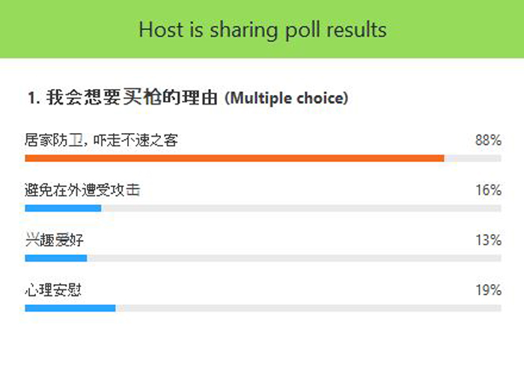524x376 pixels.
Task: Click the gray unfilled part of 16% bar
Action: 301,209
